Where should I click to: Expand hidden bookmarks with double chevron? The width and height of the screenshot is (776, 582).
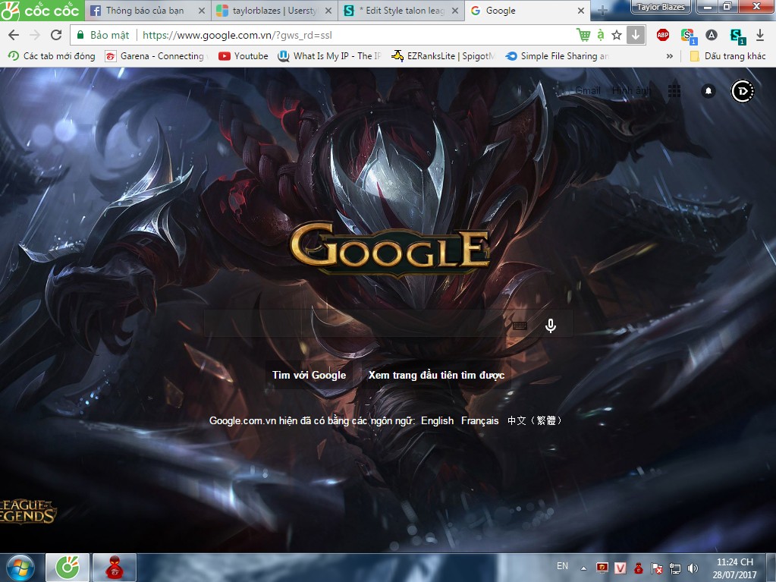[669, 56]
